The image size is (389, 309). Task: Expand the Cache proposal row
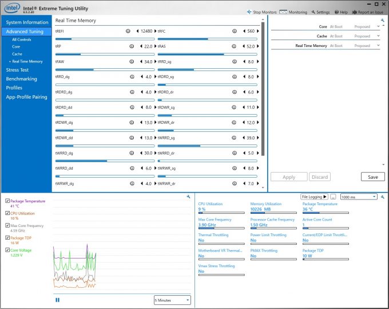click(378, 36)
